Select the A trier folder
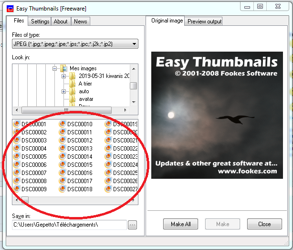The image size is (293, 250). coord(85,84)
